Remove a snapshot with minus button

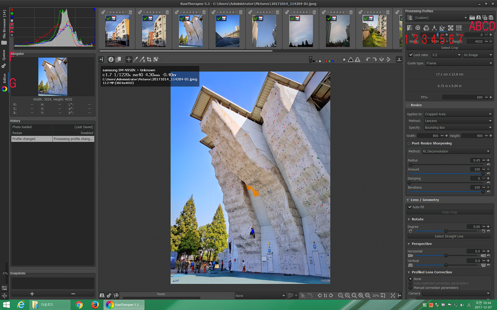click(x=73, y=294)
